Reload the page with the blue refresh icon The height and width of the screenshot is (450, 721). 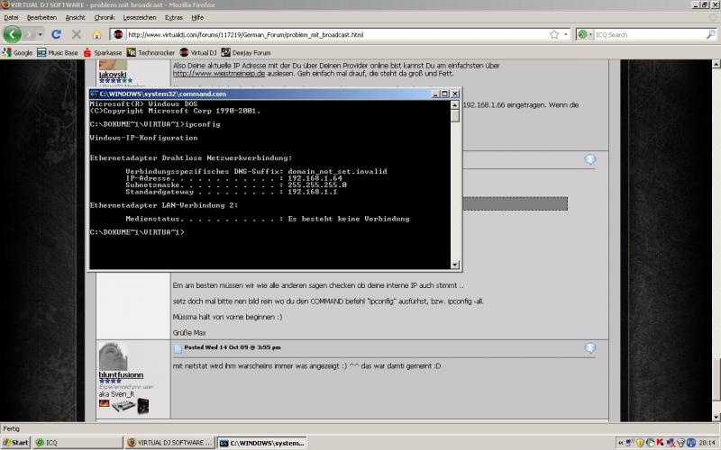pyautogui.click(x=57, y=34)
